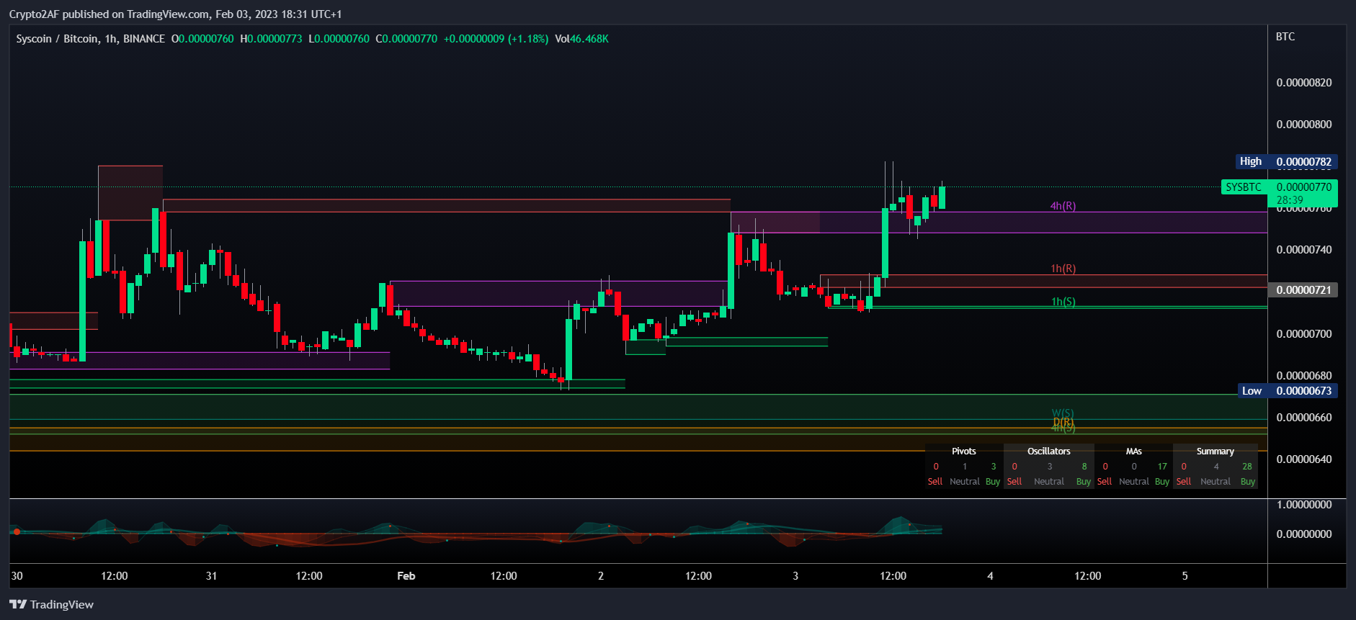
Task: Click the red dot on the oscillator pane
Action: [x=17, y=532]
